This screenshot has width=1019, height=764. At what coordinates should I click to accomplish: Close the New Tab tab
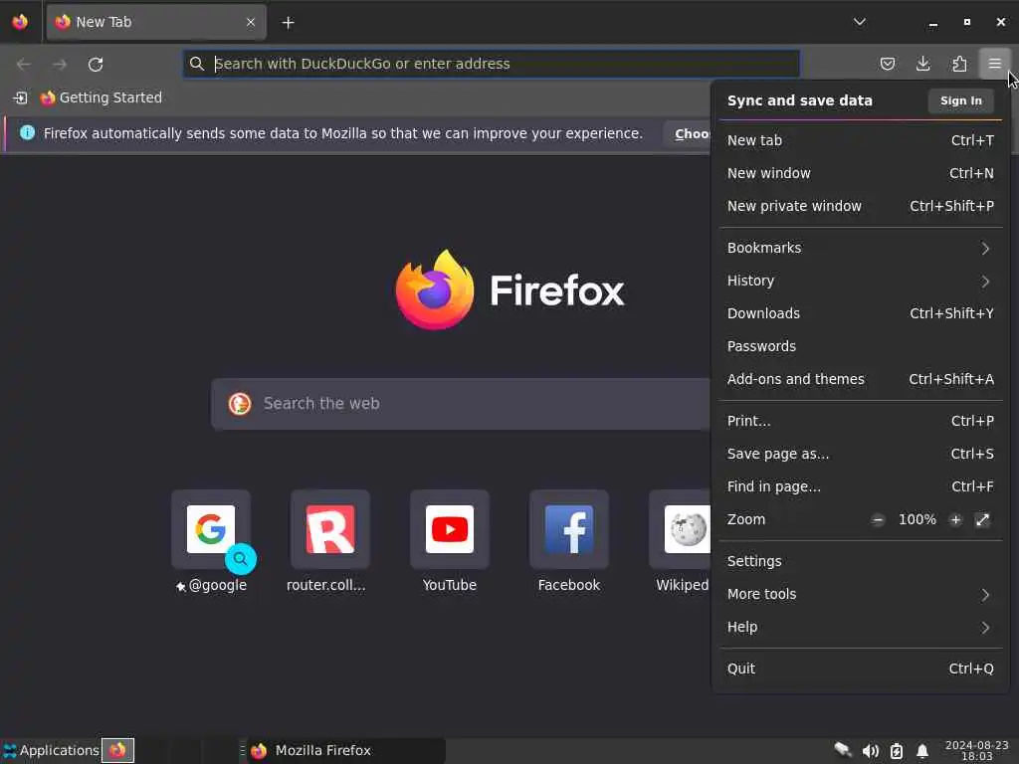tap(251, 22)
